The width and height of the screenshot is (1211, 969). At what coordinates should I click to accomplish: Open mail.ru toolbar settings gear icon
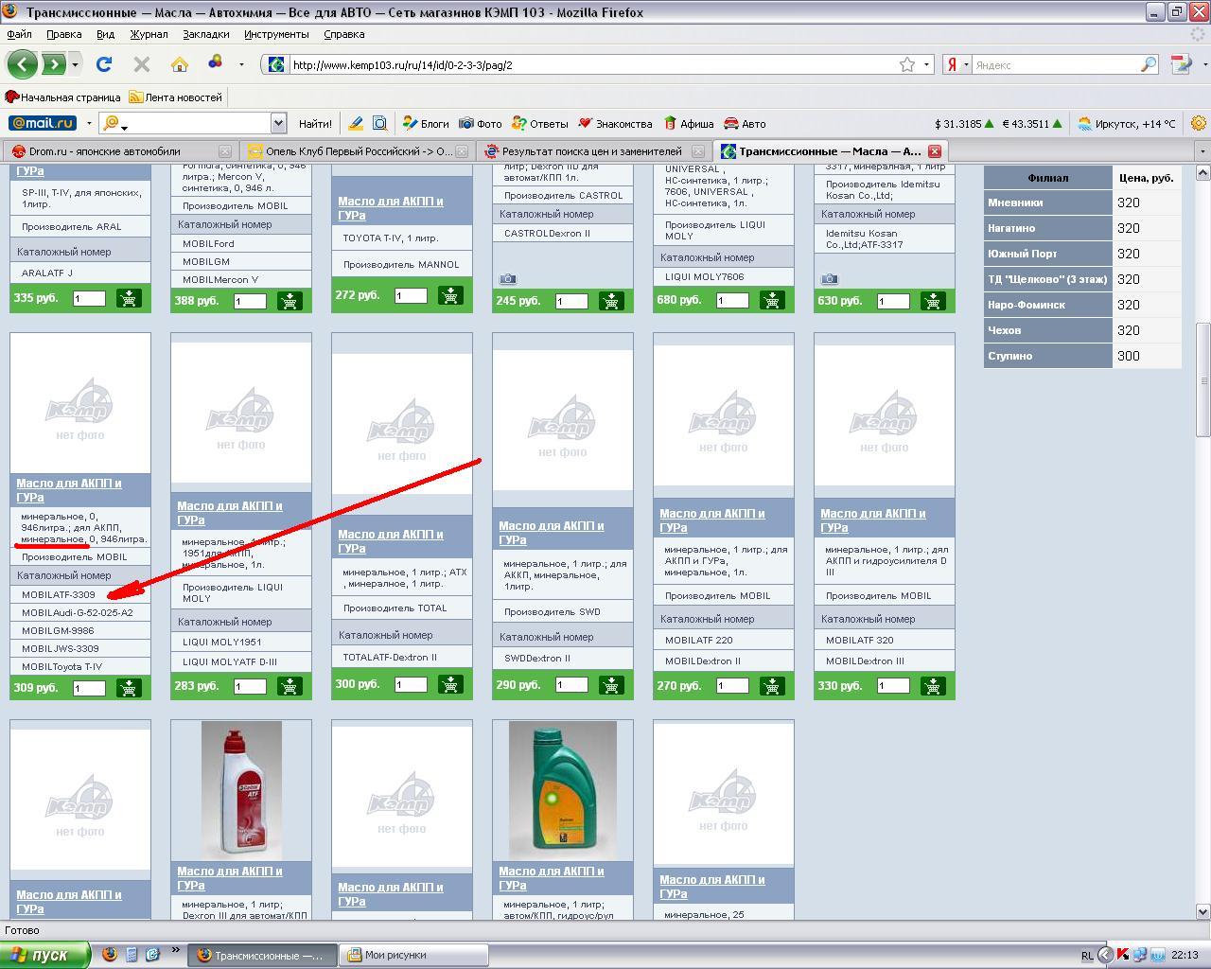[1199, 123]
